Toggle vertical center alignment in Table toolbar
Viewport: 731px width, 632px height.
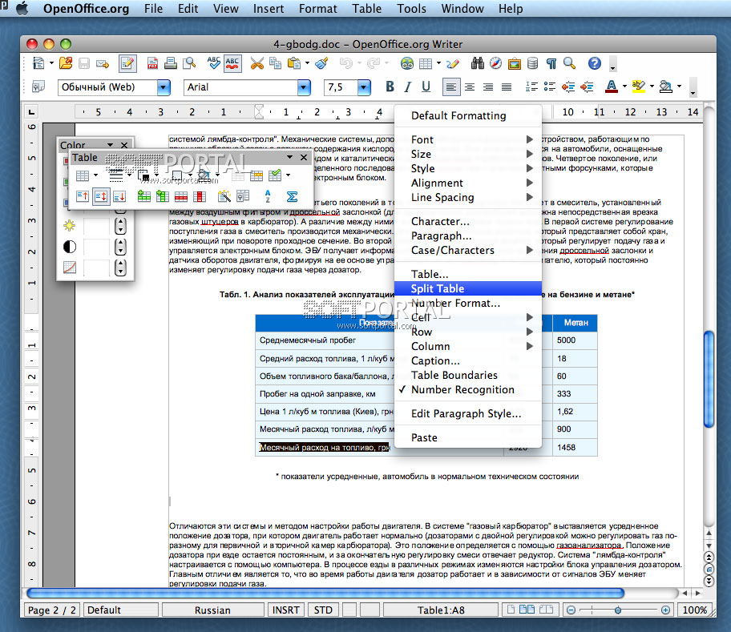pyautogui.click(x=101, y=196)
